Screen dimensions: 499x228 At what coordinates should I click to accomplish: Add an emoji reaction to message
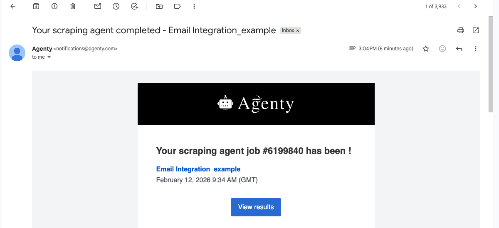tap(442, 49)
